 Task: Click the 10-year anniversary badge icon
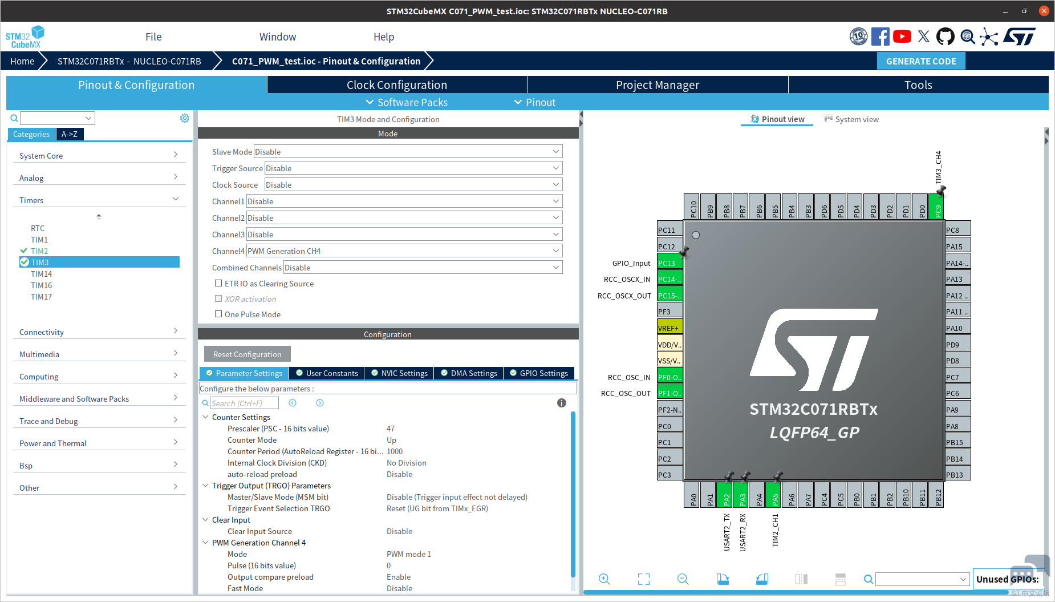tap(858, 37)
